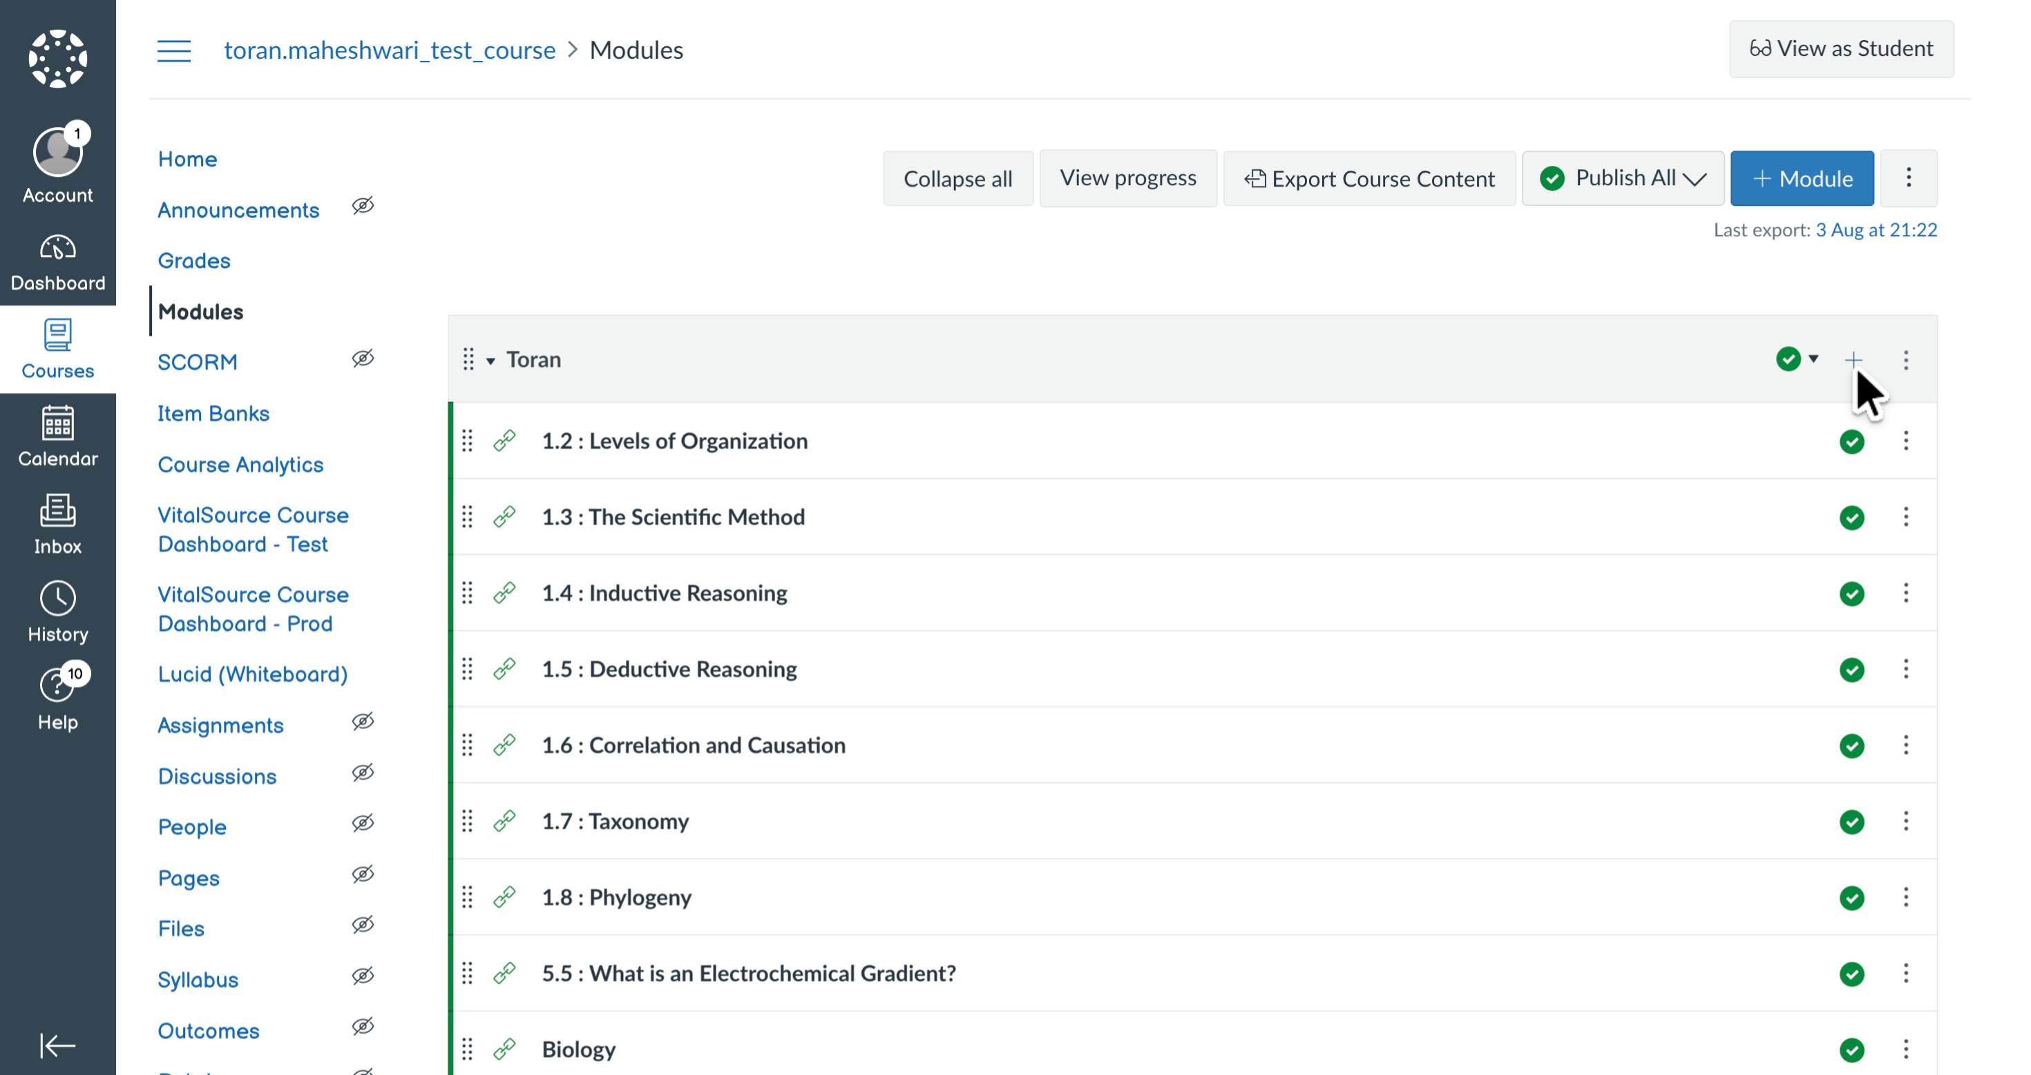
Task: Open 1.3 : The Scientific Method item
Action: [x=673, y=517]
